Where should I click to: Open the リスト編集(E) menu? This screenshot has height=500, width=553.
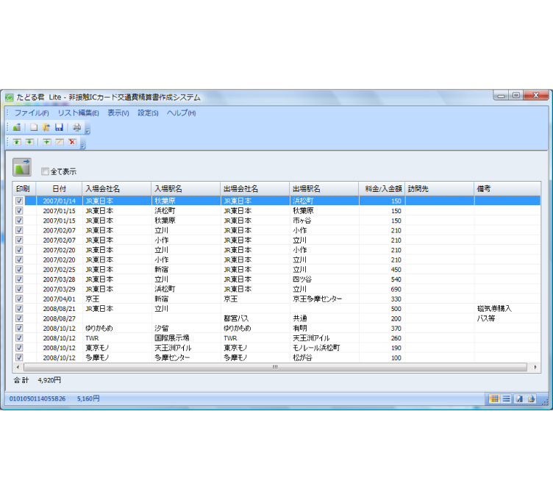click(78, 113)
